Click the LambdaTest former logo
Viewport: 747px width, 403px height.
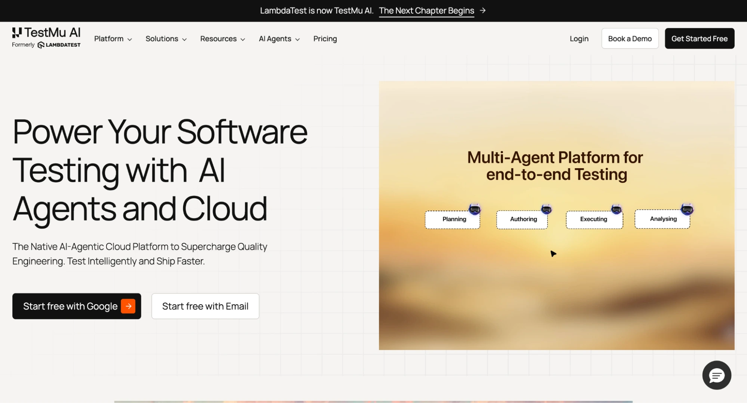(59, 45)
